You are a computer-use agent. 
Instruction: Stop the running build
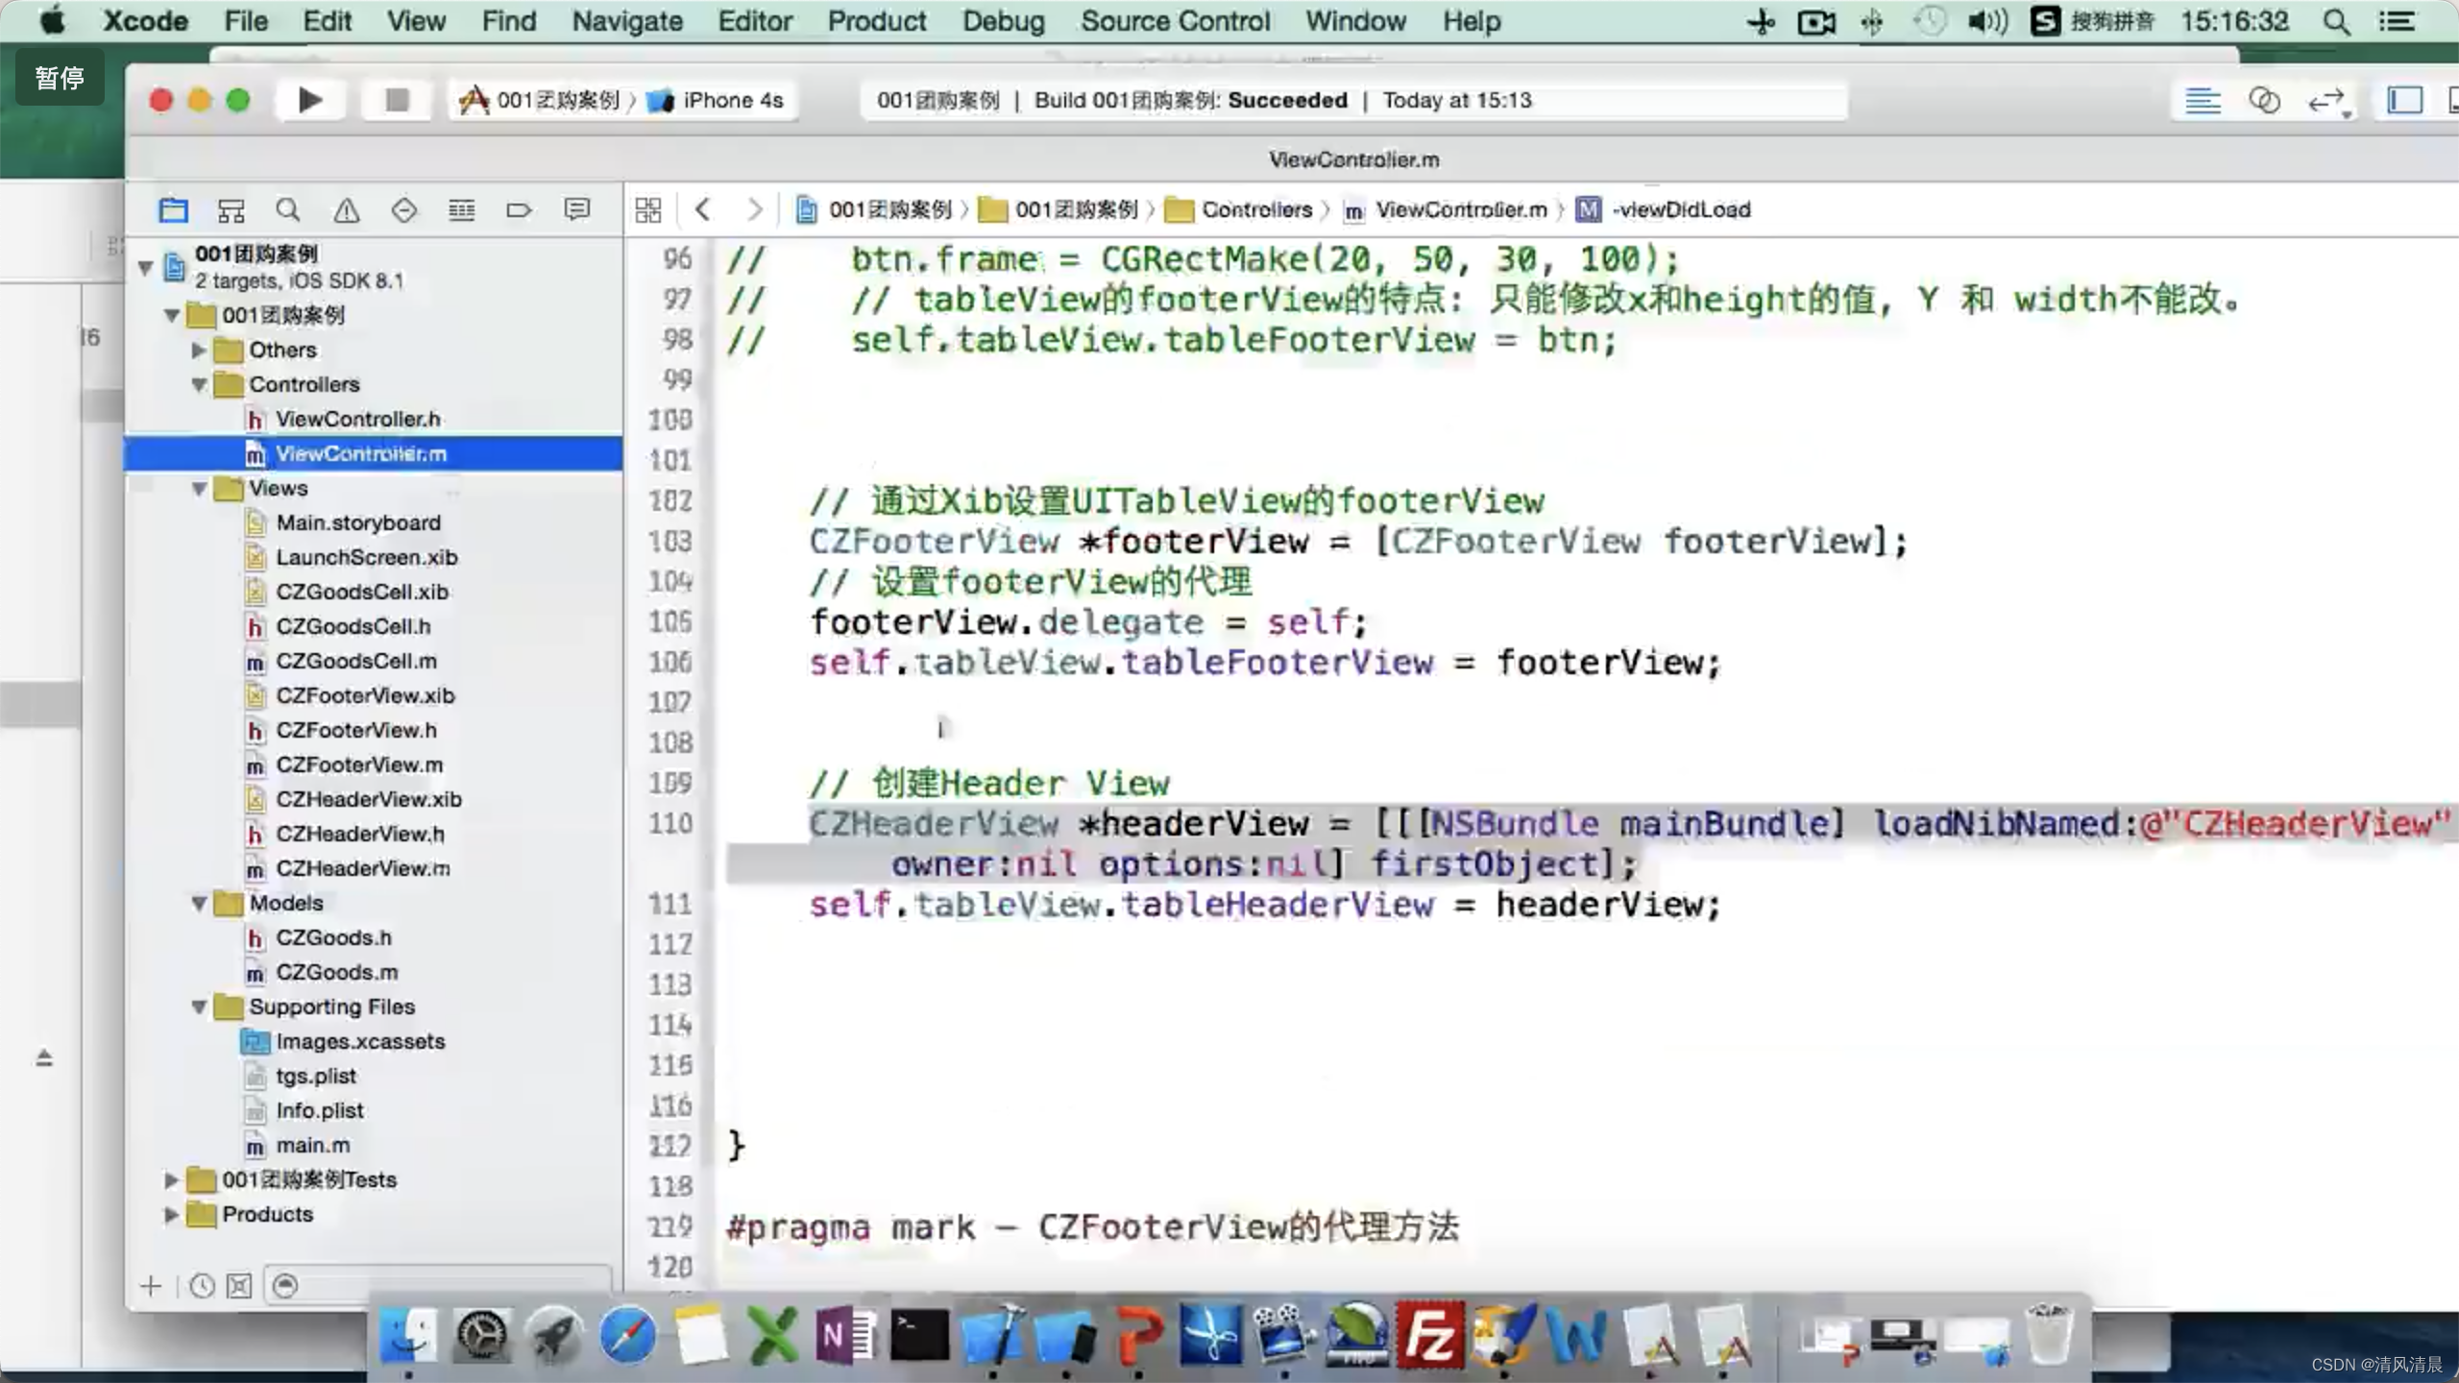[397, 100]
